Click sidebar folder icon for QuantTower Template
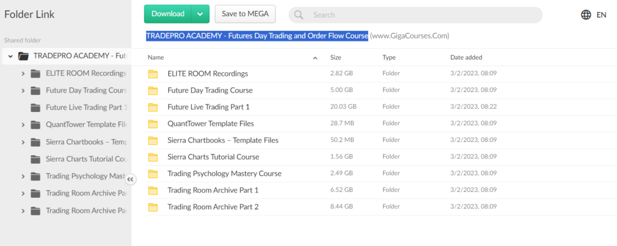The image size is (617, 246). tap(36, 125)
